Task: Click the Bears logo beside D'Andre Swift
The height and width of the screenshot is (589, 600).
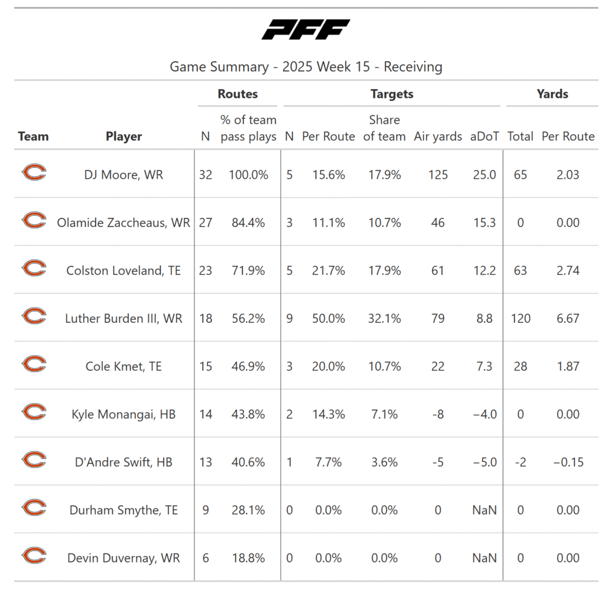Action: coord(33,460)
